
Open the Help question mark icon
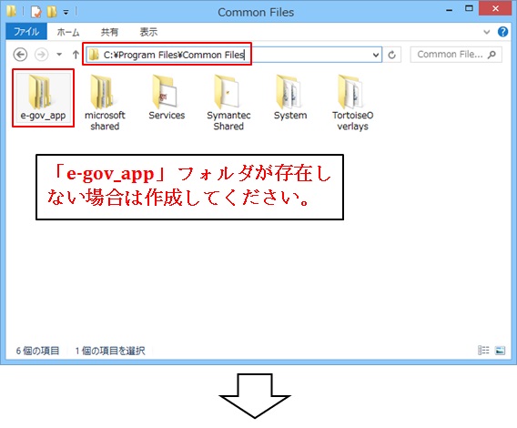(x=502, y=32)
